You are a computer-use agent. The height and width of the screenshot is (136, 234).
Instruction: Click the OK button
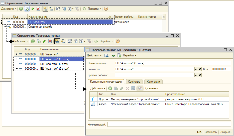(199, 132)
